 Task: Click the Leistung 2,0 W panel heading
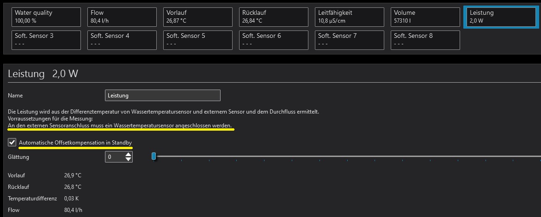click(43, 74)
